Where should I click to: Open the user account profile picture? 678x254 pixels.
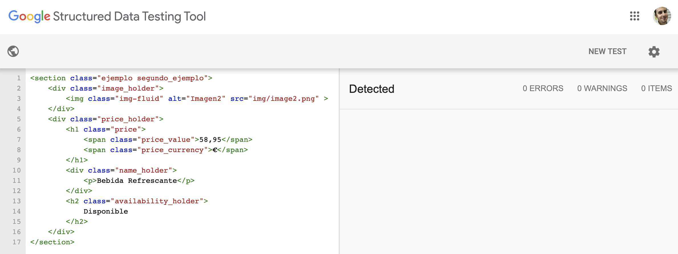662,16
